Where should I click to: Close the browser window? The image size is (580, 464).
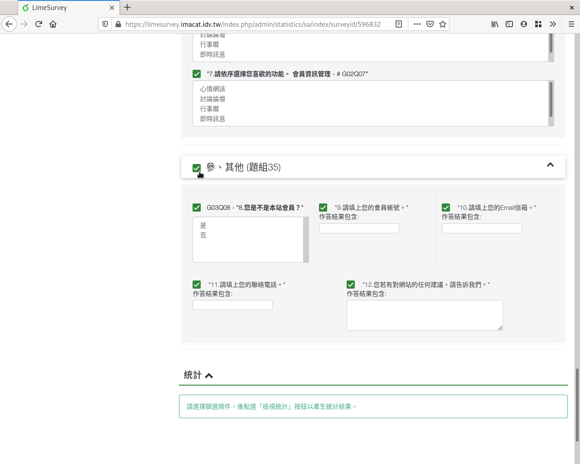tap(572, 7)
